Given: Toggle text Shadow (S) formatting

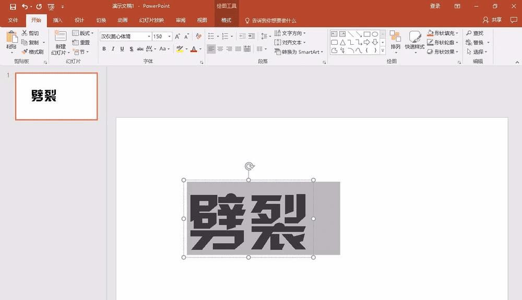Looking at the screenshot, I should coord(131,49).
